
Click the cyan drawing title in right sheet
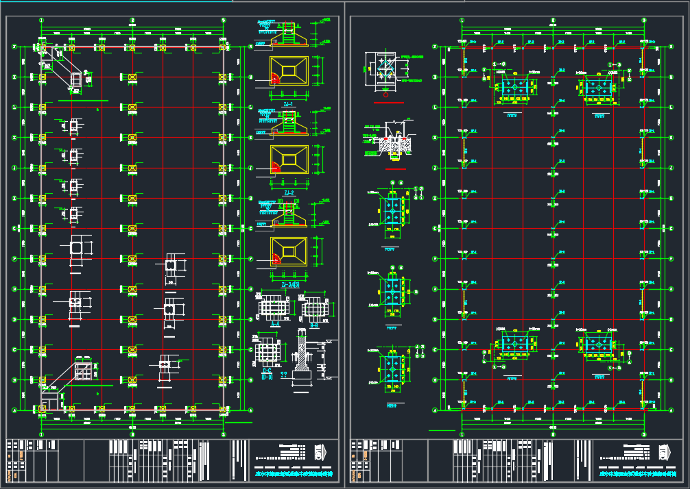(638, 475)
